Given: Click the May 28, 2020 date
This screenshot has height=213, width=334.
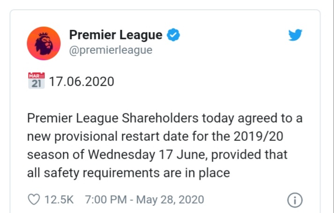Looking at the screenshot, I should tap(170, 199).
